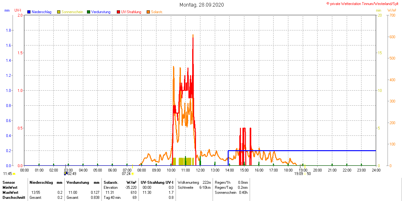
Task: Click the Regen/Tag label
Action: tap(224, 187)
